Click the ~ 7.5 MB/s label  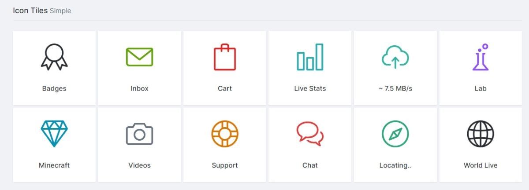[395, 88]
